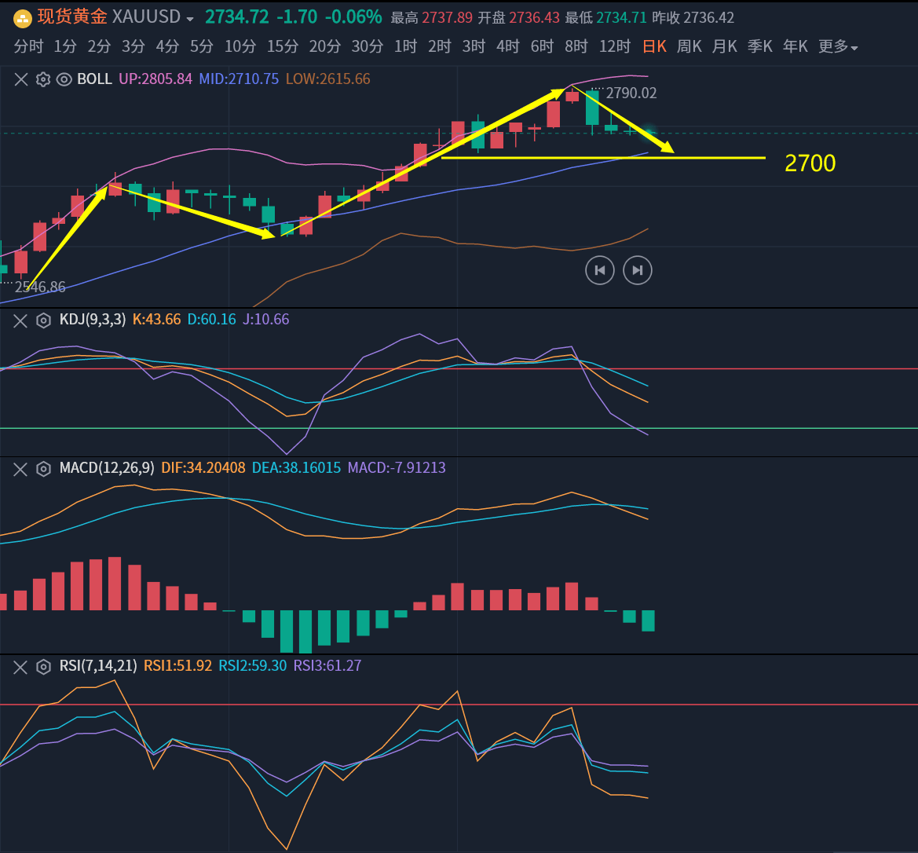
Task: Open RSI indicator settings
Action: (x=43, y=667)
